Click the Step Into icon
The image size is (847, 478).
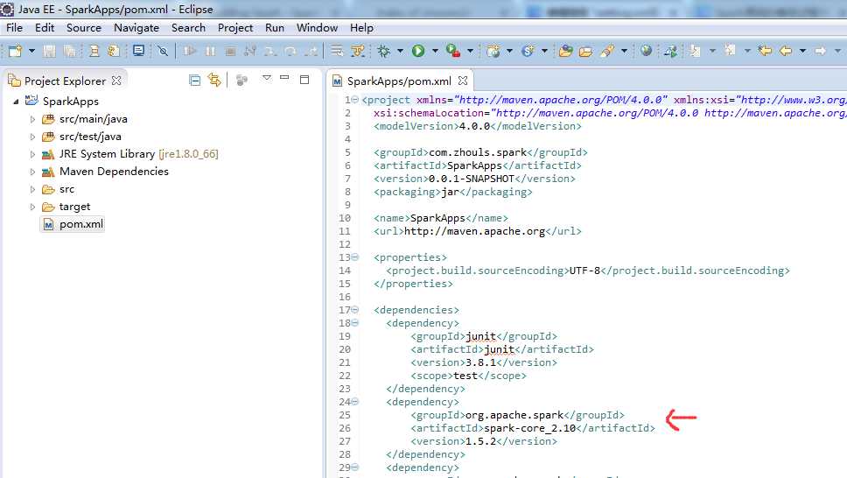pos(270,51)
